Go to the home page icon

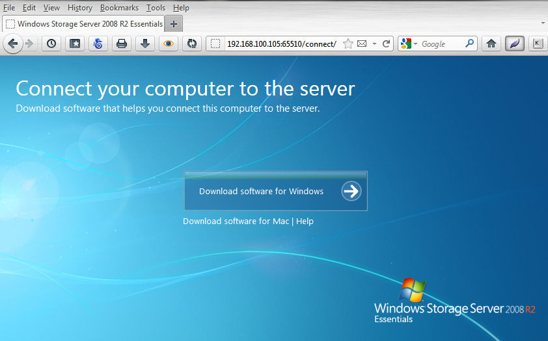491,44
